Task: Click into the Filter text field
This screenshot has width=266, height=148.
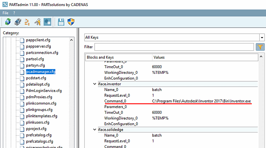Action: 174,47
